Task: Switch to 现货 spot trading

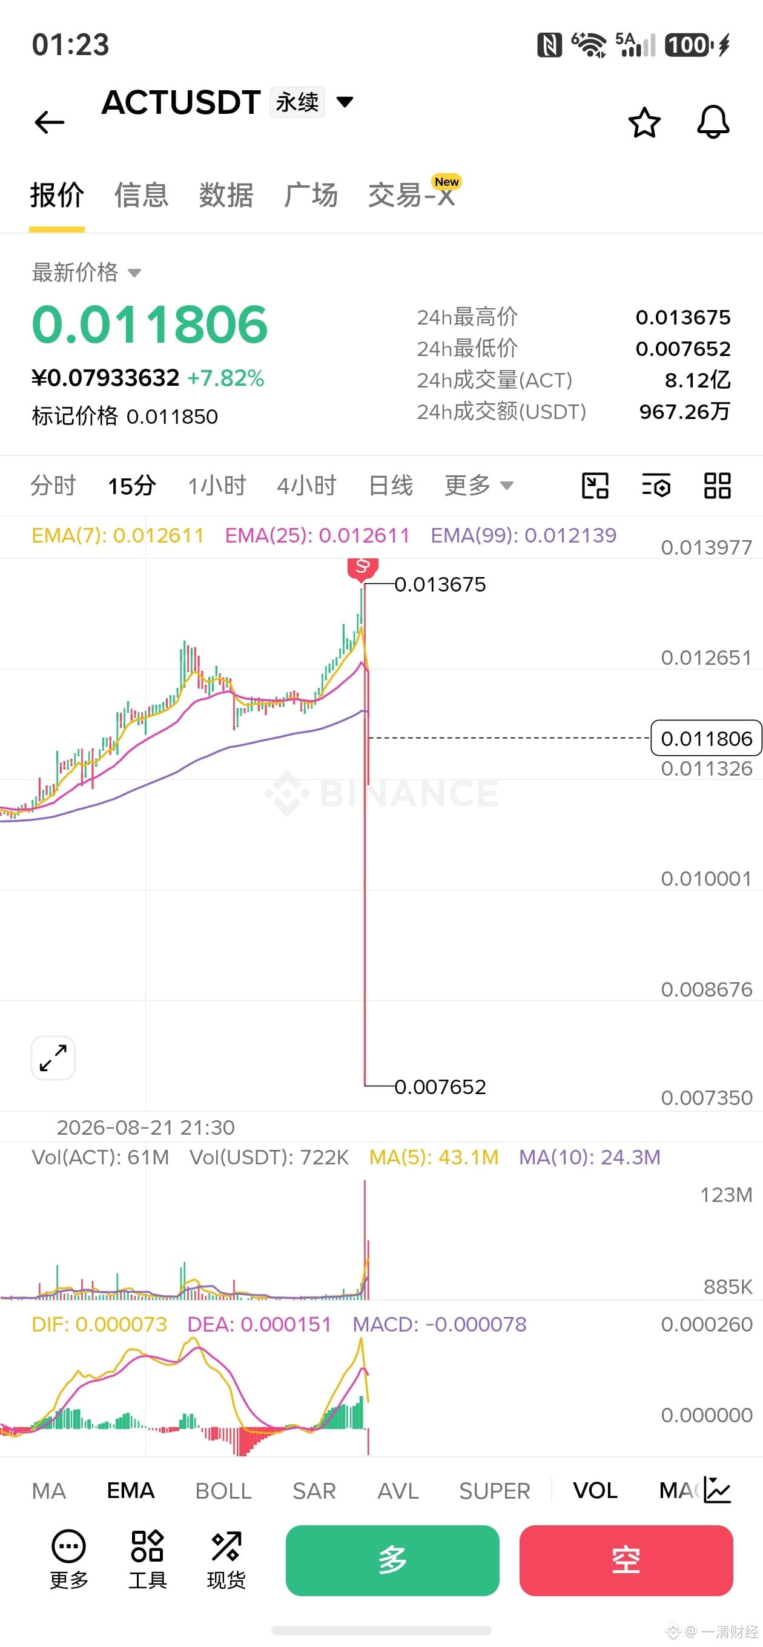Action: pyautogui.click(x=226, y=1559)
